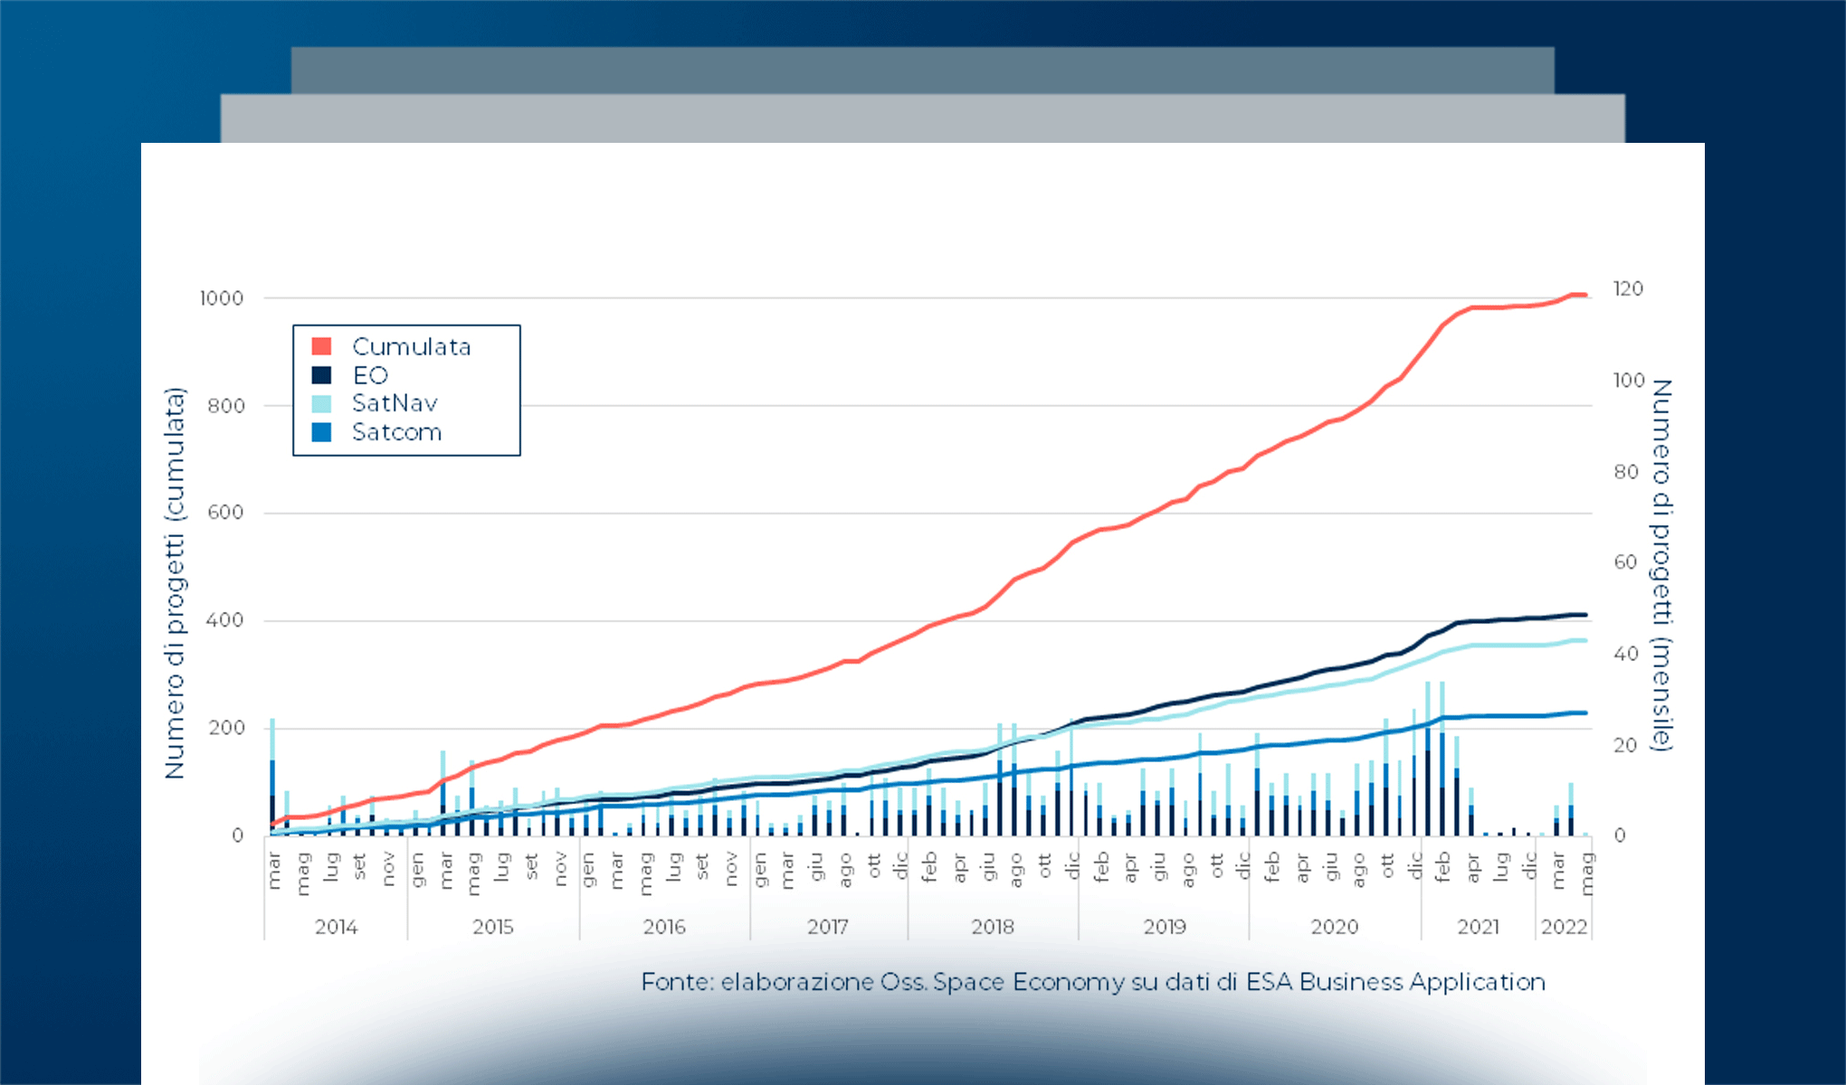The image size is (1846, 1085).
Task: Click the 600 tick on left axis
Action: click(x=225, y=513)
